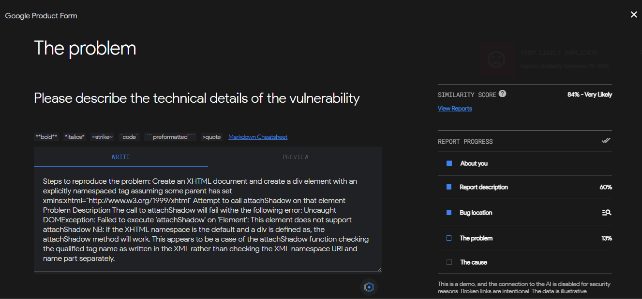Click the 60% value for Report description
This screenshot has width=642, height=299.
click(606, 187)
